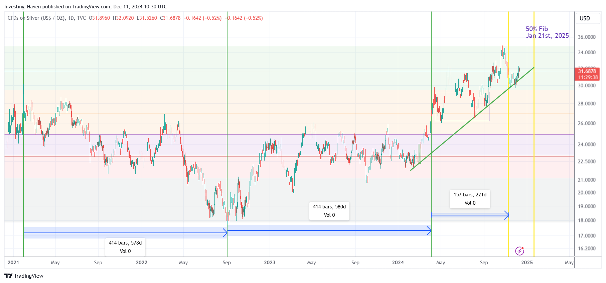Click the 16.2000 price axis label
606x283 pixels.
click(x=587, y=249)
